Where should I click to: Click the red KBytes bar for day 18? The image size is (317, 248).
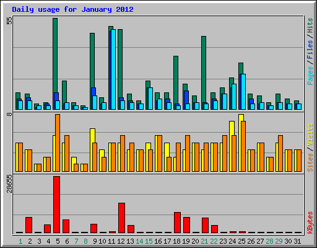pyautogui.click(x=178, y=223)
